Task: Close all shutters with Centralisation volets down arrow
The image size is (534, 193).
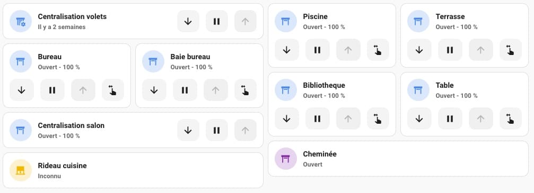Action: pos(188,21)
